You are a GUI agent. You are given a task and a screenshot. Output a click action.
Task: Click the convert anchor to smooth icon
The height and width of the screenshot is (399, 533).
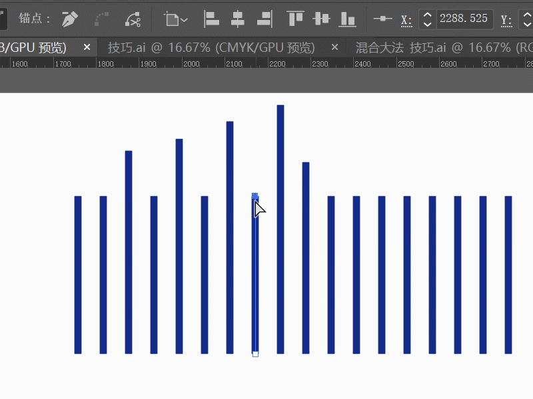tap(101, 19)
